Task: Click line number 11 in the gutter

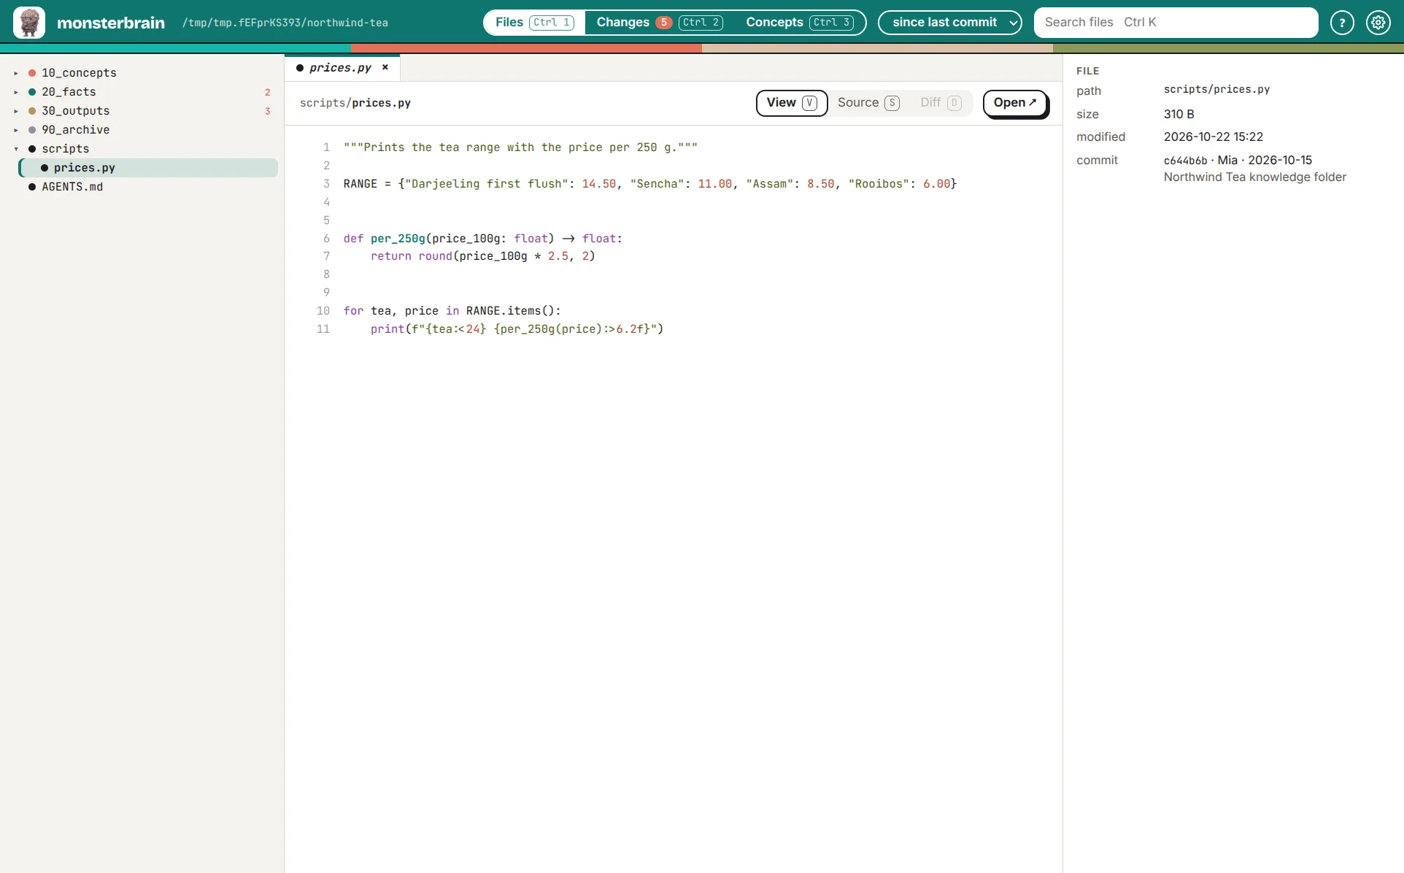Action: [x=323, y=329]
